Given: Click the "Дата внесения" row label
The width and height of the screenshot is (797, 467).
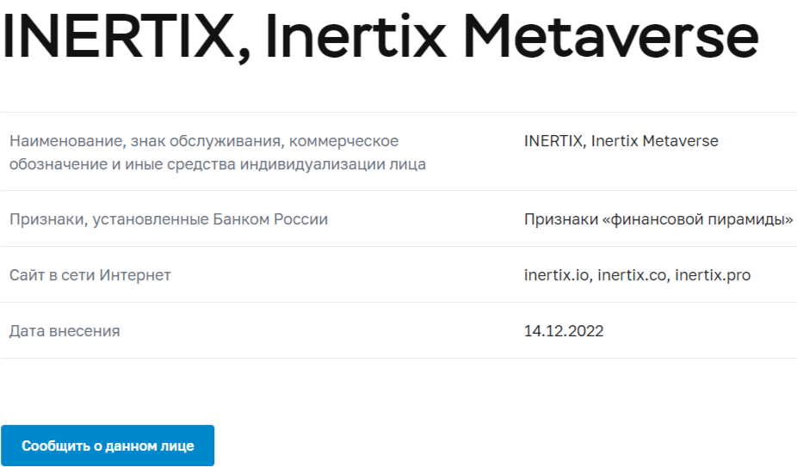Looking at the screenshot, I should [x=65, y=331].
